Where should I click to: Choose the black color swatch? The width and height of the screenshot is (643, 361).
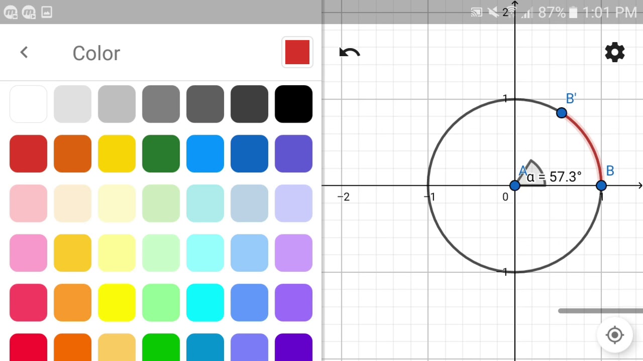pyautogui.click(x=293, y=104)
